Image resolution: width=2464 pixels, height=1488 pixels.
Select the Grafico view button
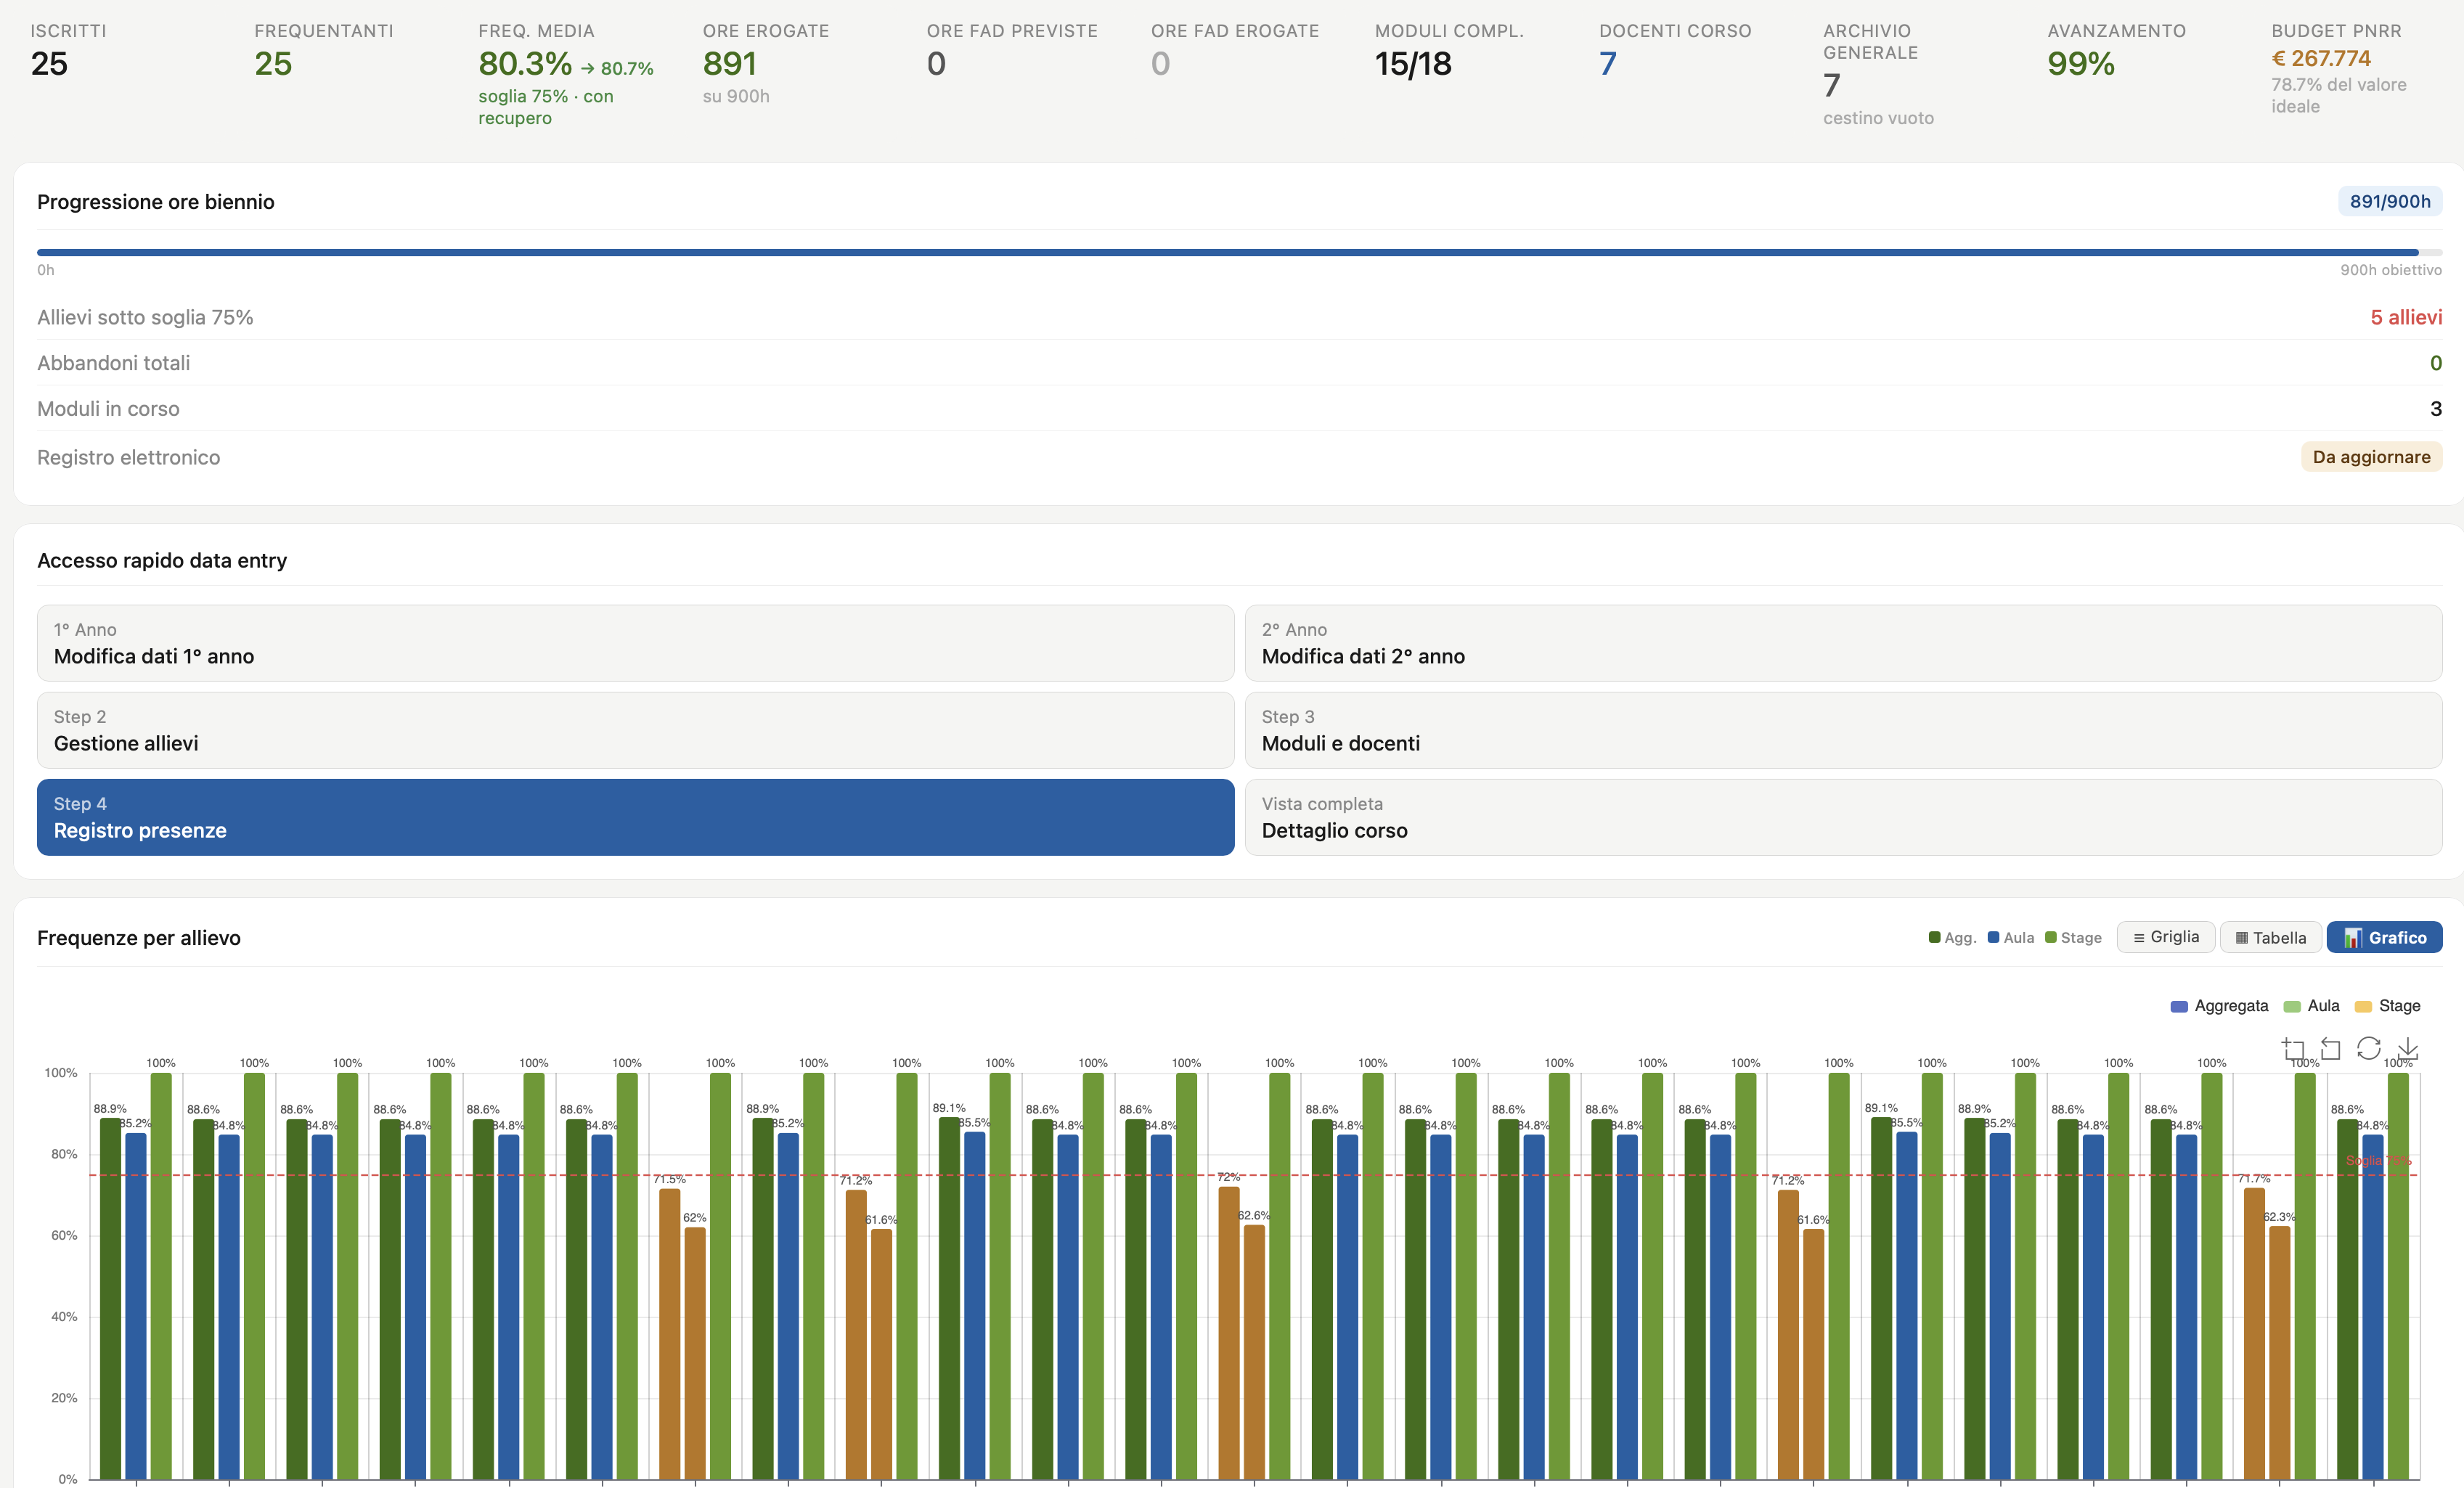tap(2384, 937)
